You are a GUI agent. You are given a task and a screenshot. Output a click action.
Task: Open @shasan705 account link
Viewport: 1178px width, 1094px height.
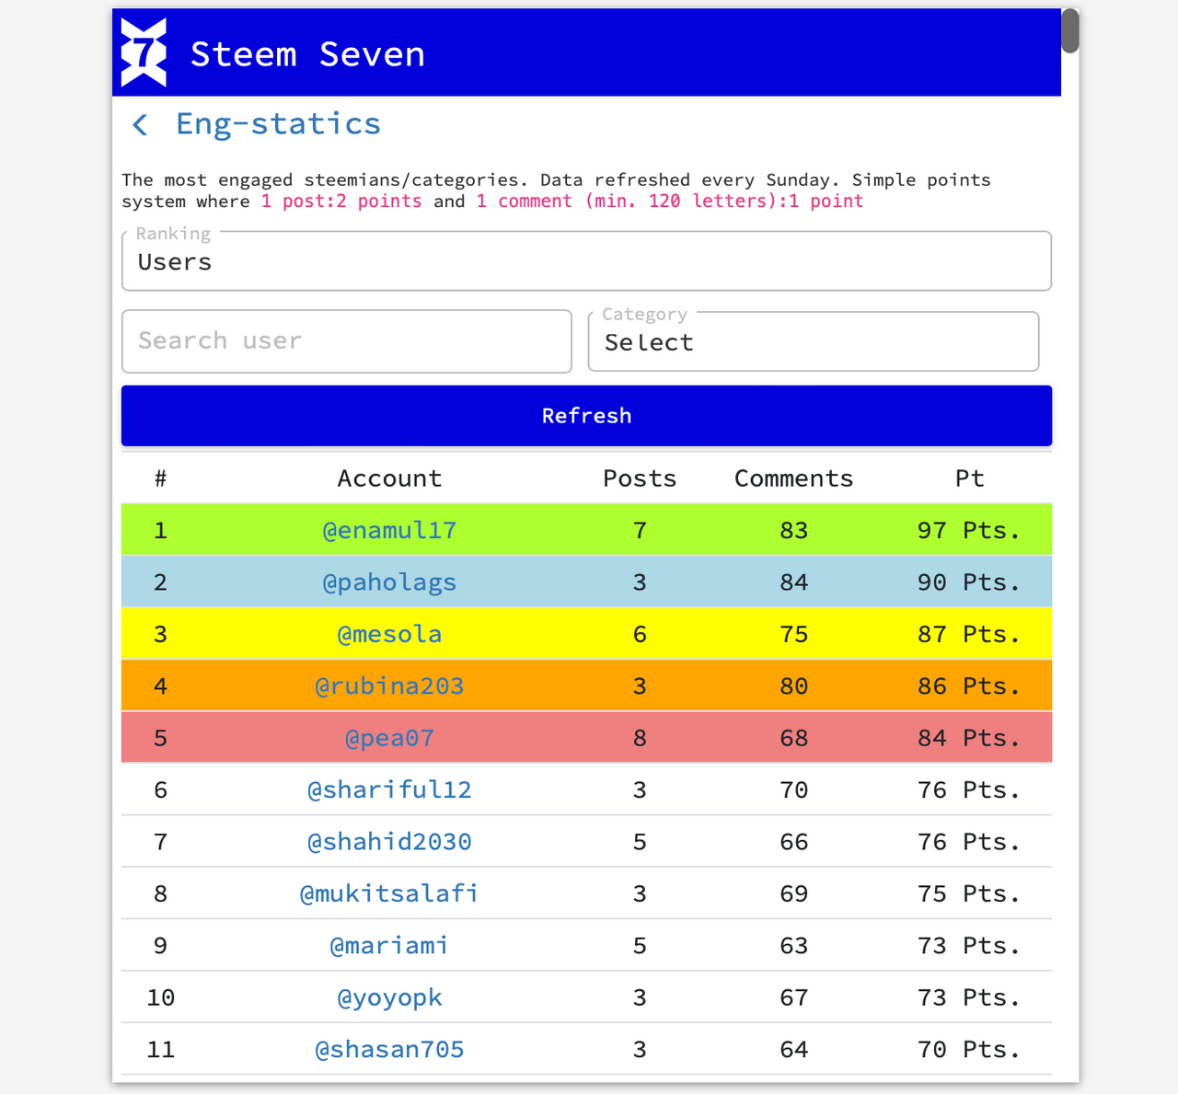coord(389,1049)
